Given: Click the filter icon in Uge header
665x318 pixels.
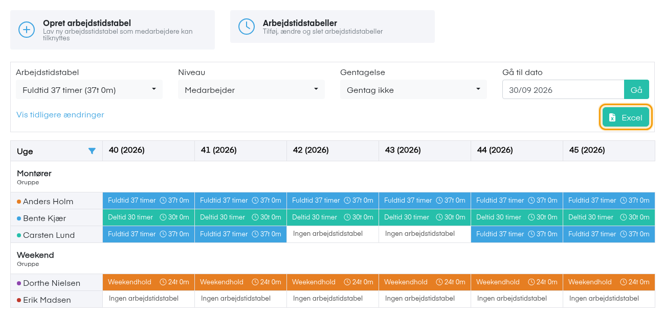Looking at the screenshot, I should (92, 151).
